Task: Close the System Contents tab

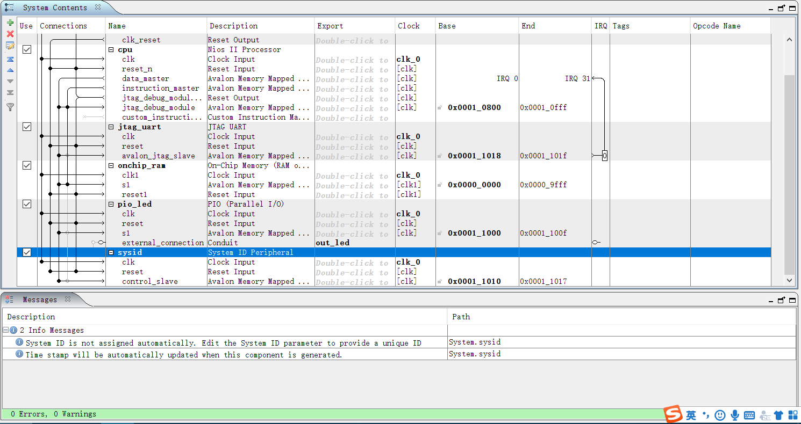Action: point(98,8)
